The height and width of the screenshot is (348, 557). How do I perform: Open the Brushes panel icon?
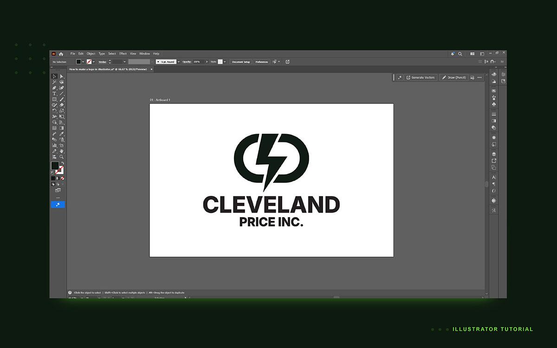coord(494,97)
